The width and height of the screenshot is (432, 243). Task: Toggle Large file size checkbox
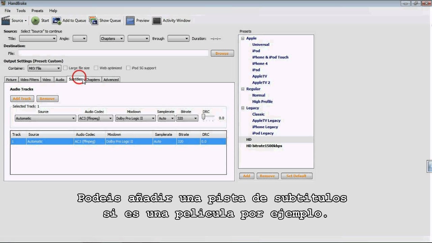[x=65, y=68]
